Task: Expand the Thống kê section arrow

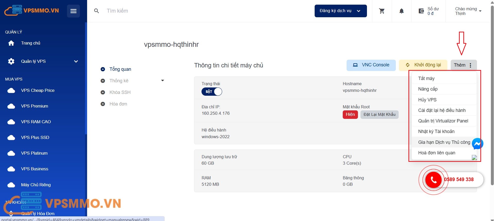Action: 162,81
